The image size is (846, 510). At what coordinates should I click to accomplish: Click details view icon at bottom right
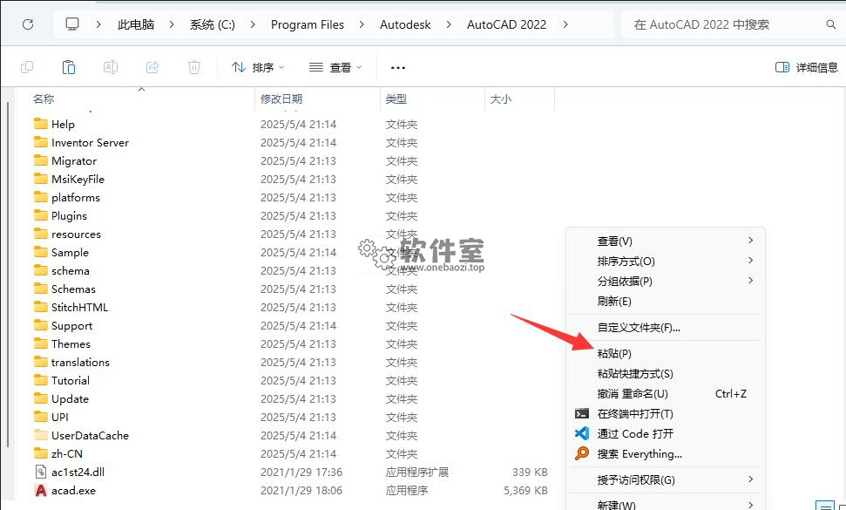pyautogui.click(x=824, y=506)
